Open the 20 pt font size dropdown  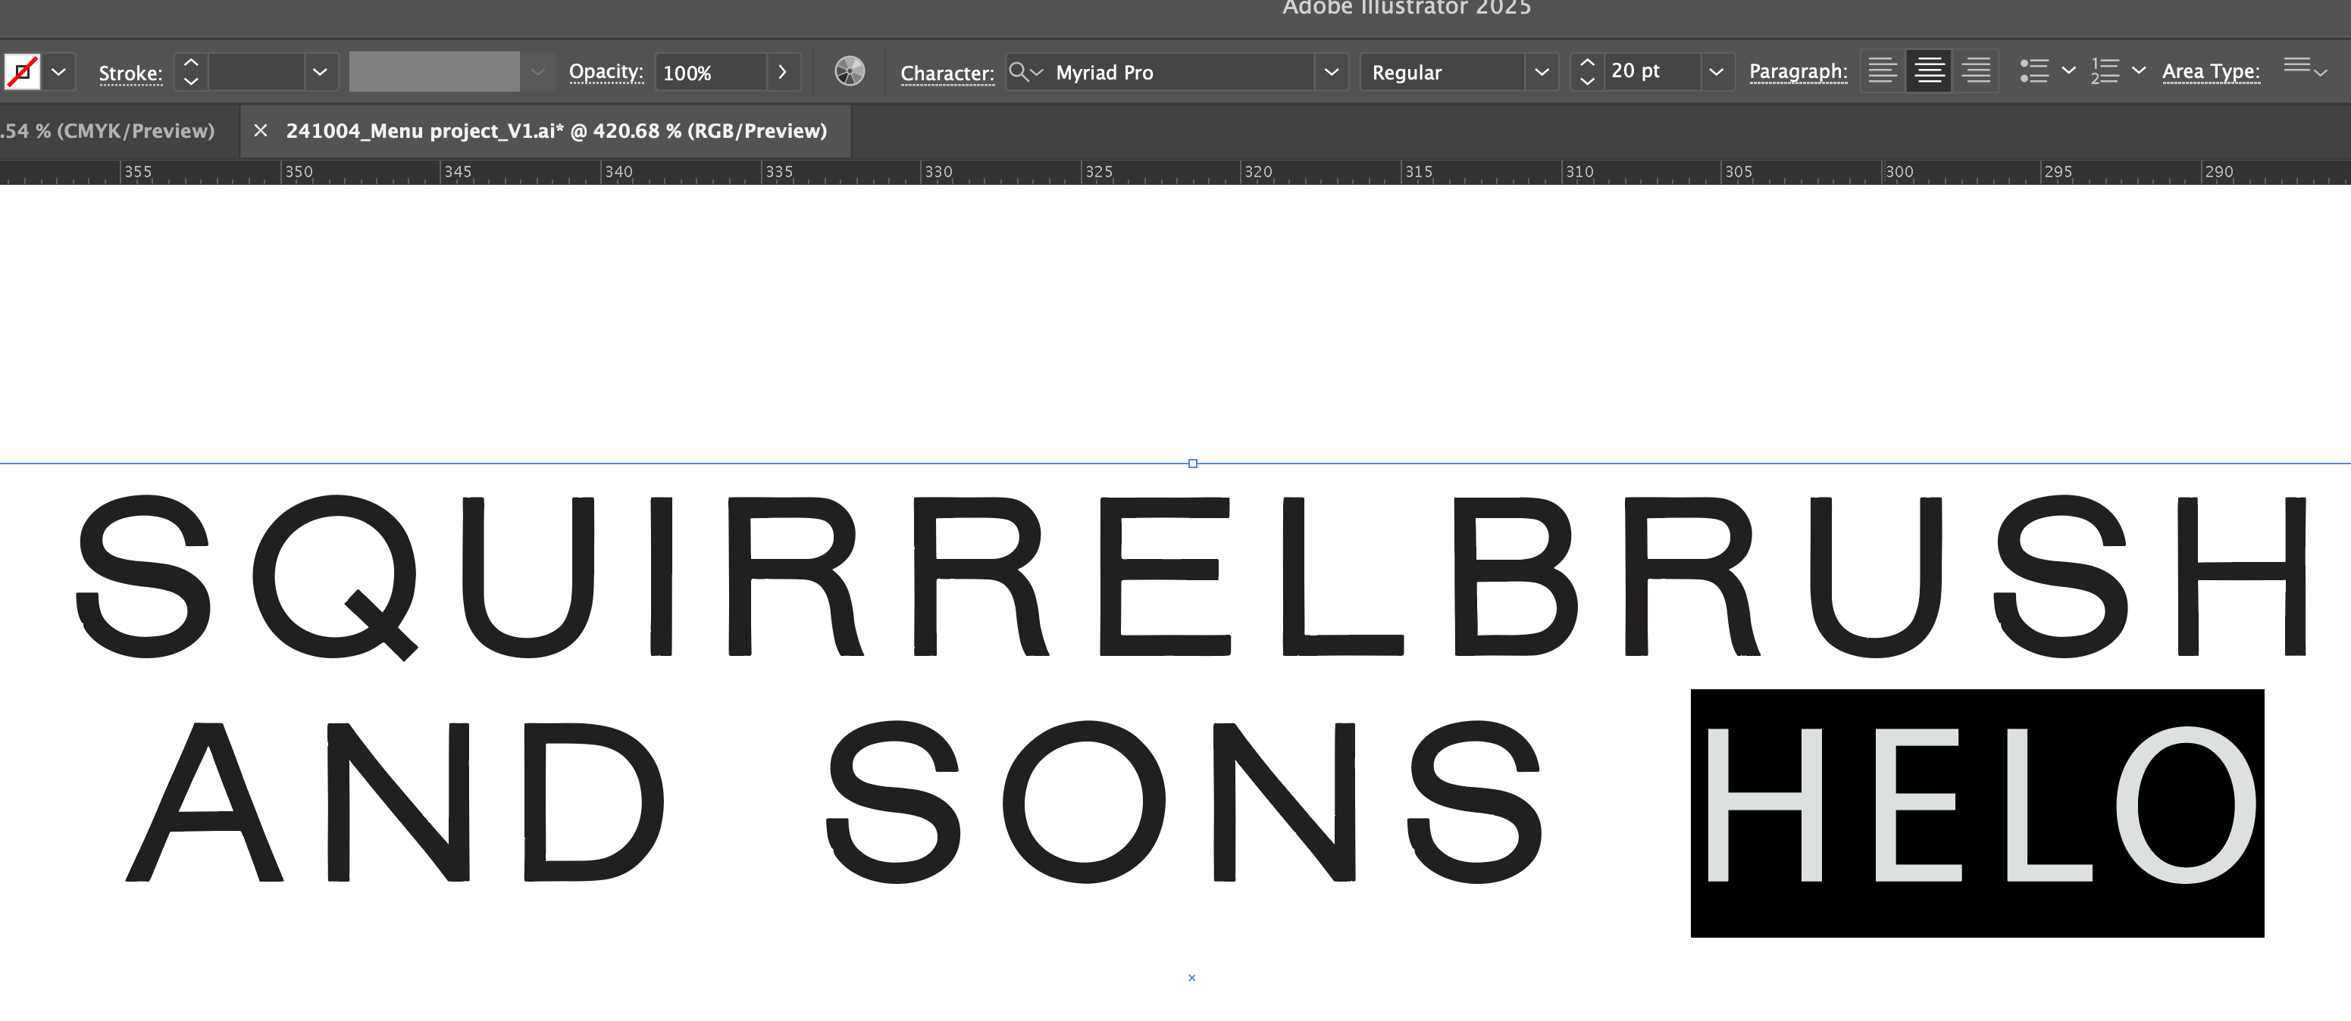[x=1715, y=72]
